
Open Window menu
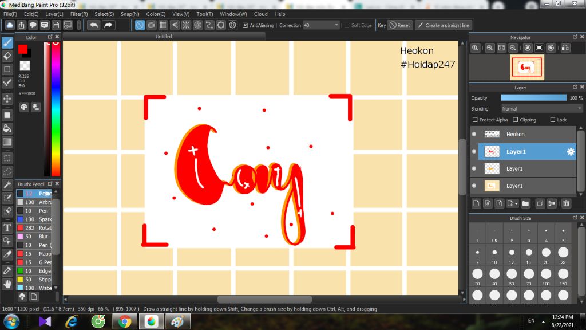point(233,14)
